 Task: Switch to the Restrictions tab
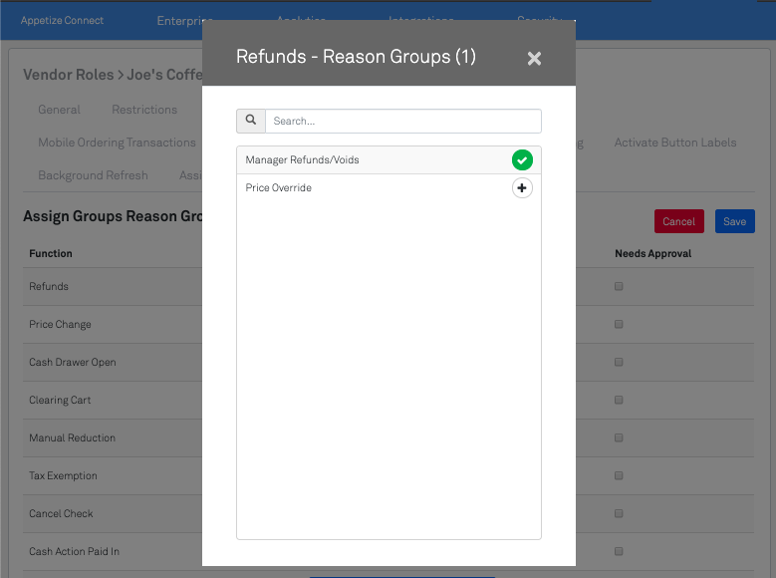144,110
